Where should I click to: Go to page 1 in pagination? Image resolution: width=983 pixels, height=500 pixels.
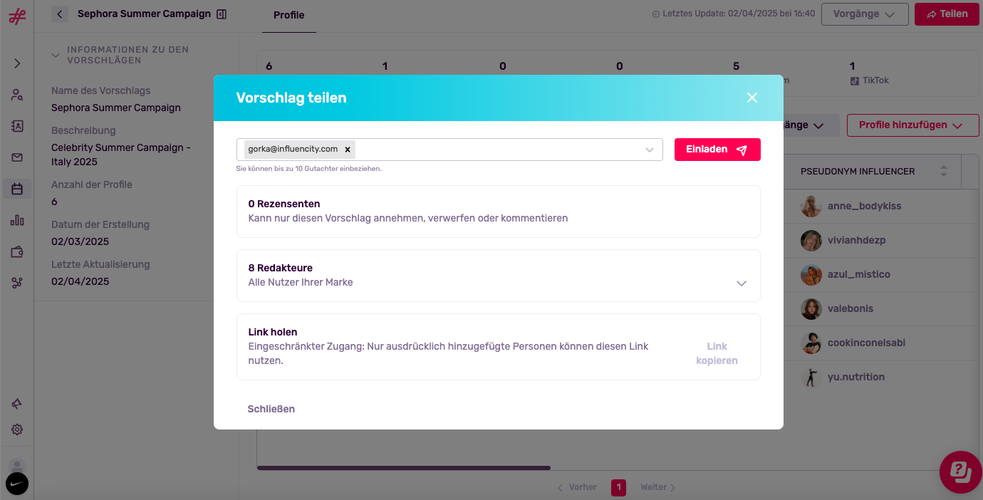pos(618,487)
